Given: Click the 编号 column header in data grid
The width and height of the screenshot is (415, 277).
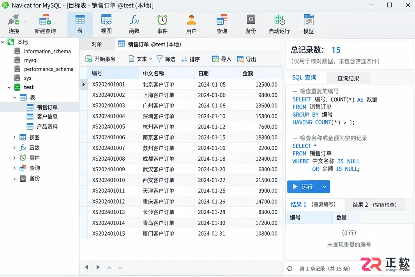Looking at the screenshot, I should point(113,73).
